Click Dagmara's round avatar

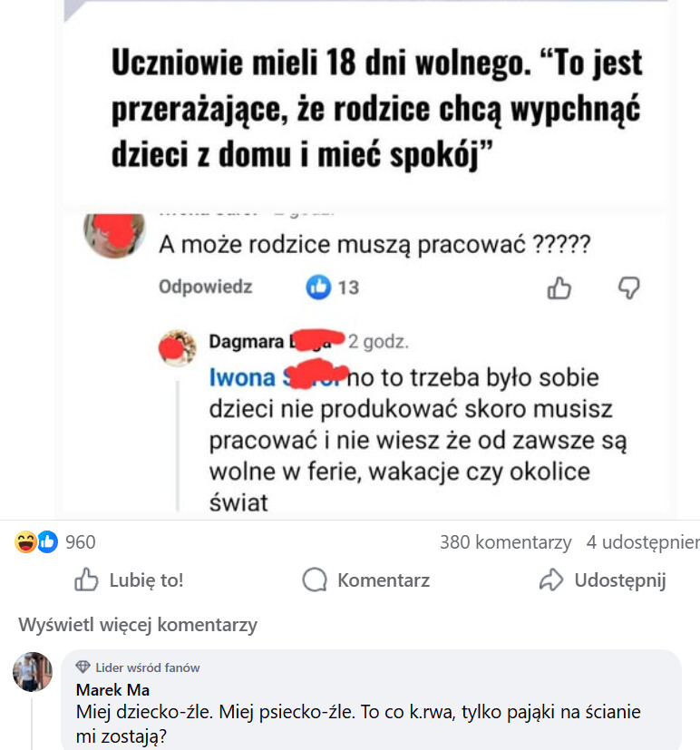[x=178, y=348]
